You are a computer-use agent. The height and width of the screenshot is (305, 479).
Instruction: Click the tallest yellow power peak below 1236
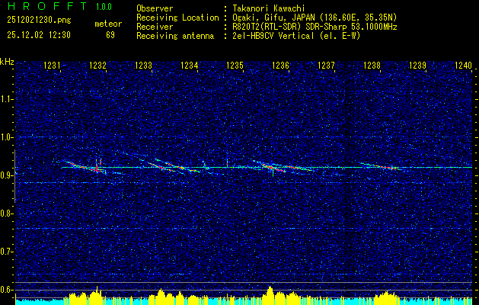click(270, 294)
